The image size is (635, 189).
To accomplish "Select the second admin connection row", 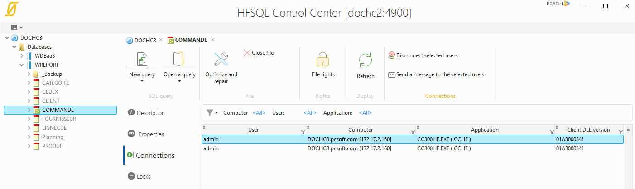I will tap(413, 148).
